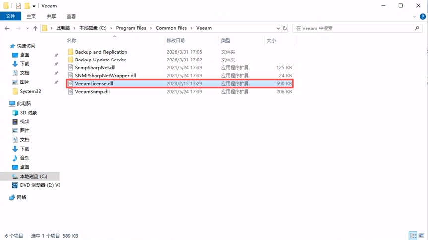Expand the ribbon with the chevron
This screenshot has height=240, width=428.
coord(414,17)
